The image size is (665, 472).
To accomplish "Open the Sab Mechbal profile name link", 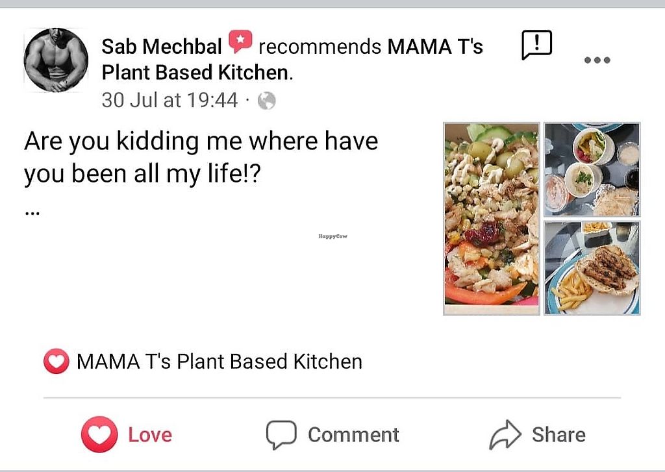I will tap(162, 47).
